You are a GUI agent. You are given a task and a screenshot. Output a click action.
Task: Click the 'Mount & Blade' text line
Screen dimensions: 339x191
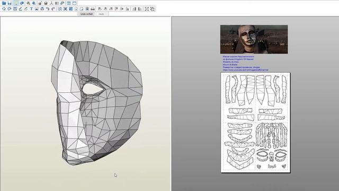pos(230,65)
